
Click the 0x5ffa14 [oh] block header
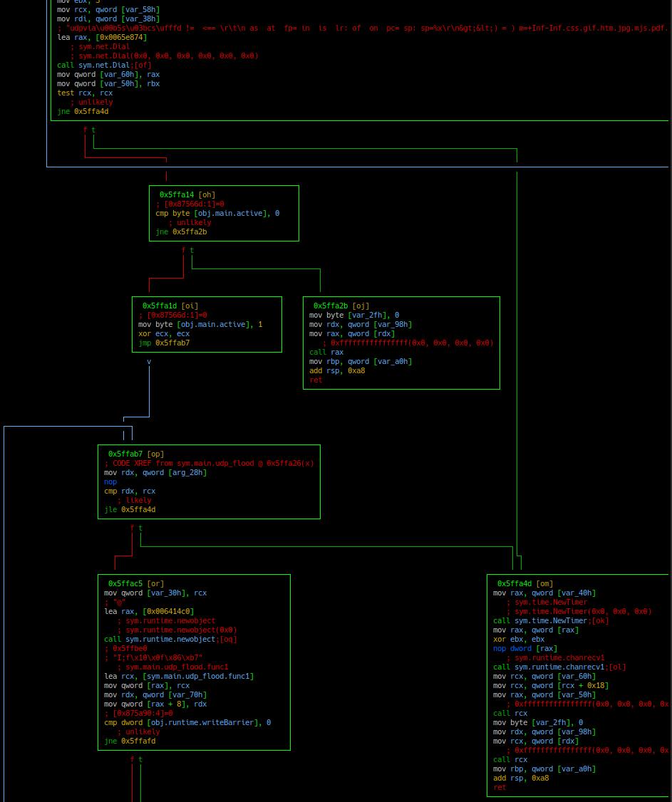[187, 194]
